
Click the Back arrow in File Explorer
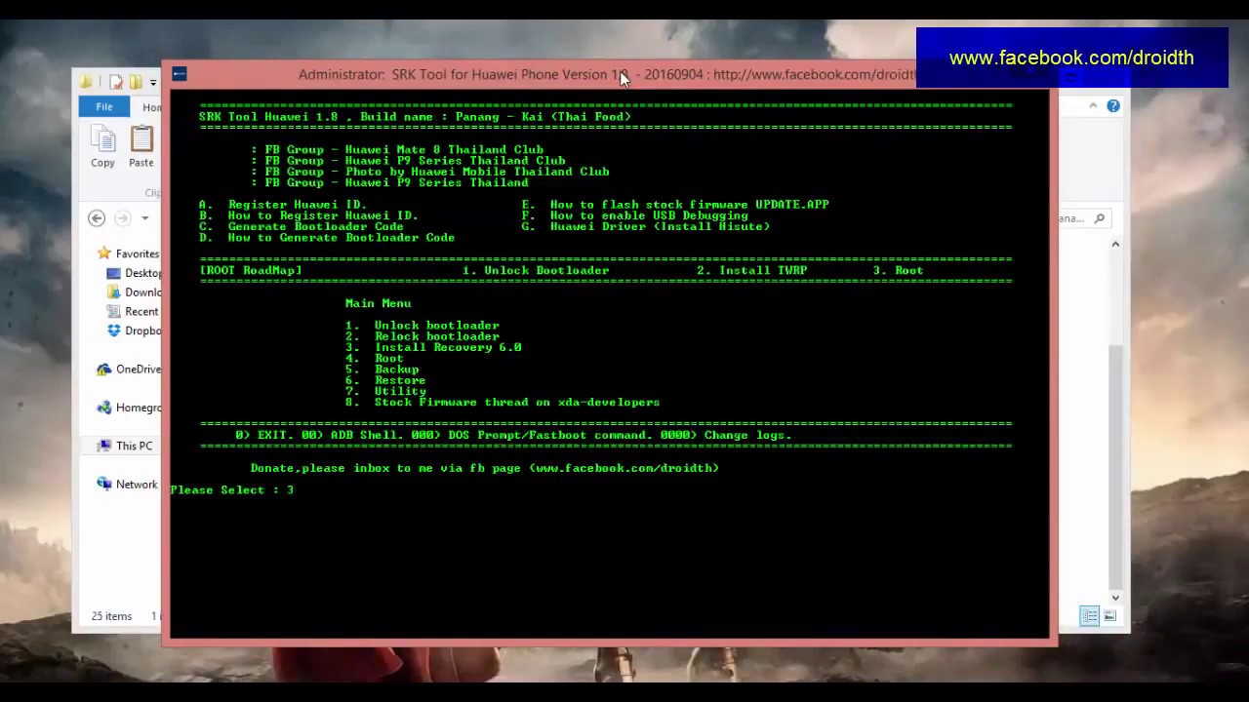click(x=97, y=218)
